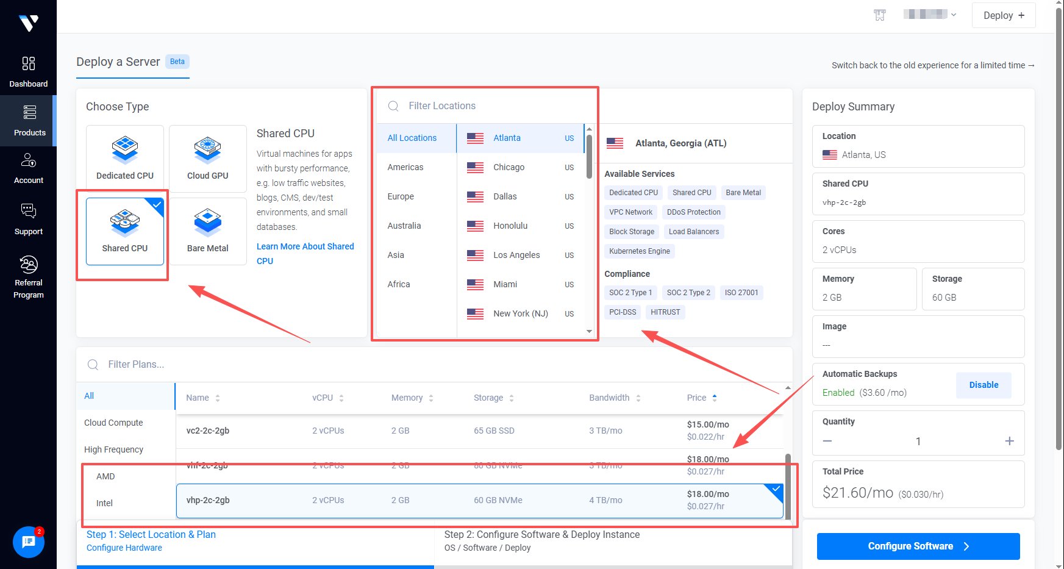The image size is (1064, 569).
Task: Filter plans to Intel
Action: point(126,503)
